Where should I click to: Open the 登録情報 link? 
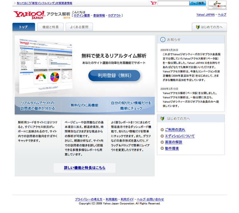pyautogui.click(x=99, y=16)
